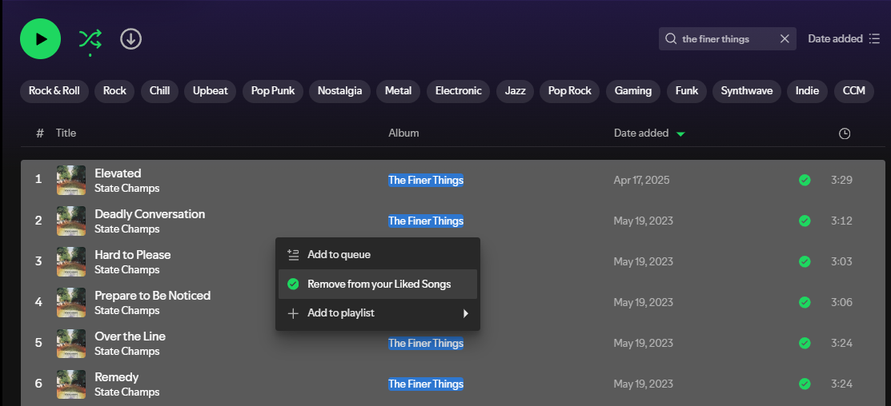
Task: Unlike Elevated via its green checkmark
Action: tap(805, 180)
